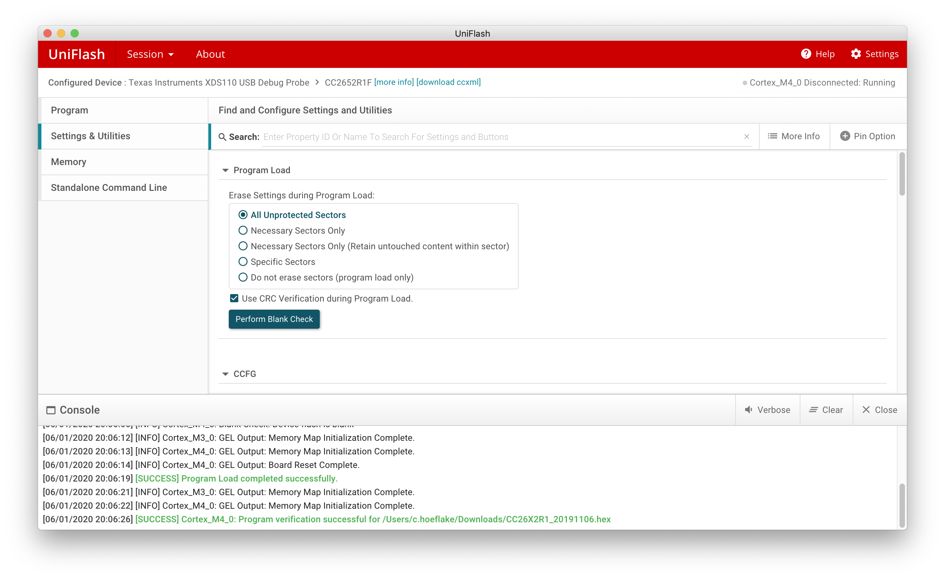Open the About page

tap(210, 54)
